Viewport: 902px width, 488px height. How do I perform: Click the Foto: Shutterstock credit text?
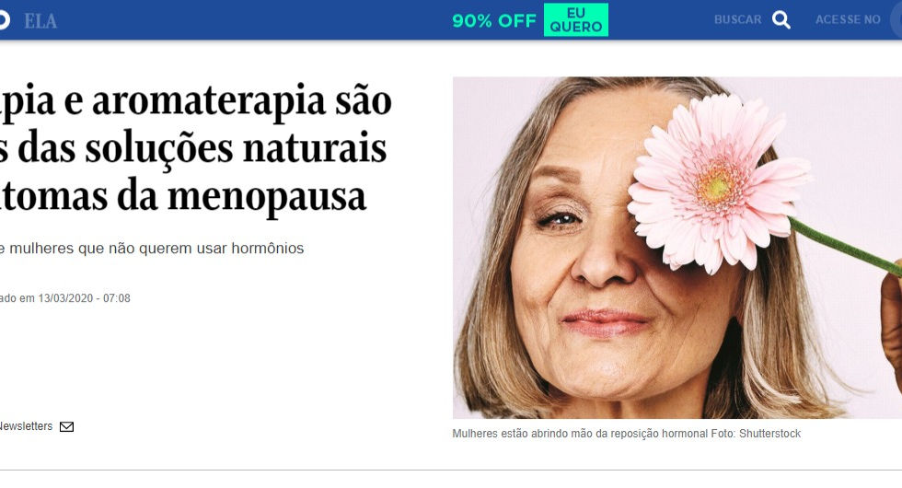pyautogui.click(x=756, y=434)
